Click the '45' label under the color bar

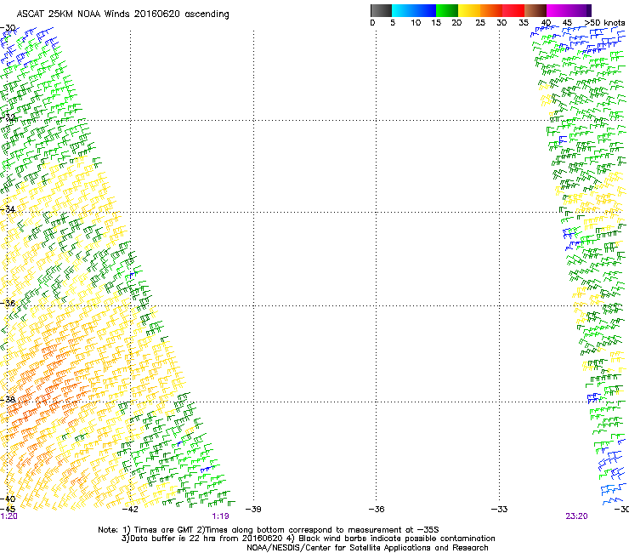[x=567, y=23]
